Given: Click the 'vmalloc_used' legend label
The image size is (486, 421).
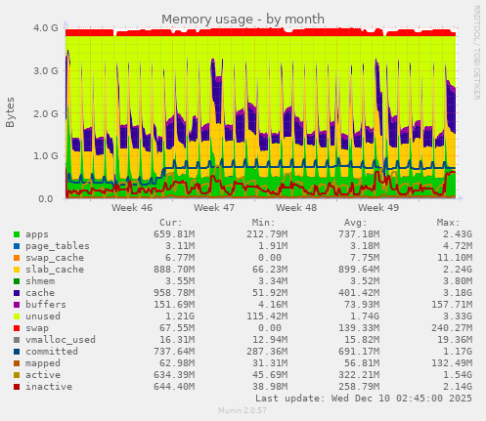Looking at the screenshot, I should coord(61,340).
